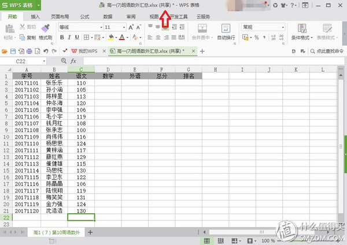Viewport: 347px width, 245px height.
Task: Click the Open file folder icon
Action: (x=5, y=52)
